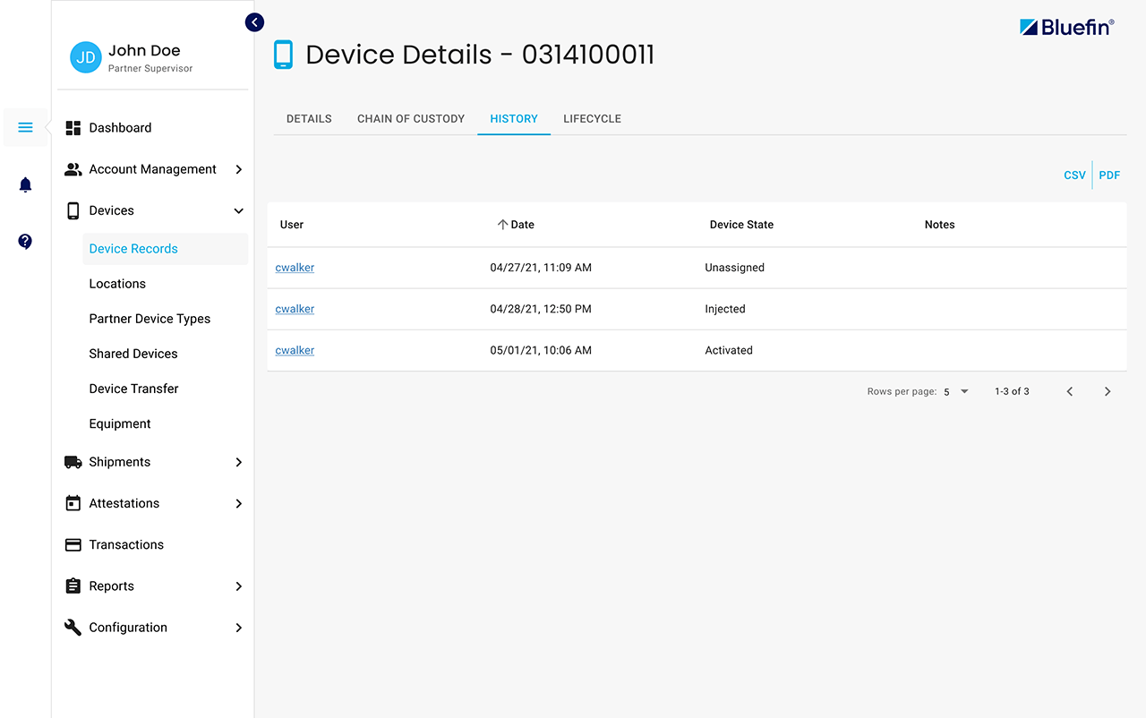Click the Attestations calendar icon
Viewport: 1146px width, 718px height.
pyautogui.click(x=73, y=503)
